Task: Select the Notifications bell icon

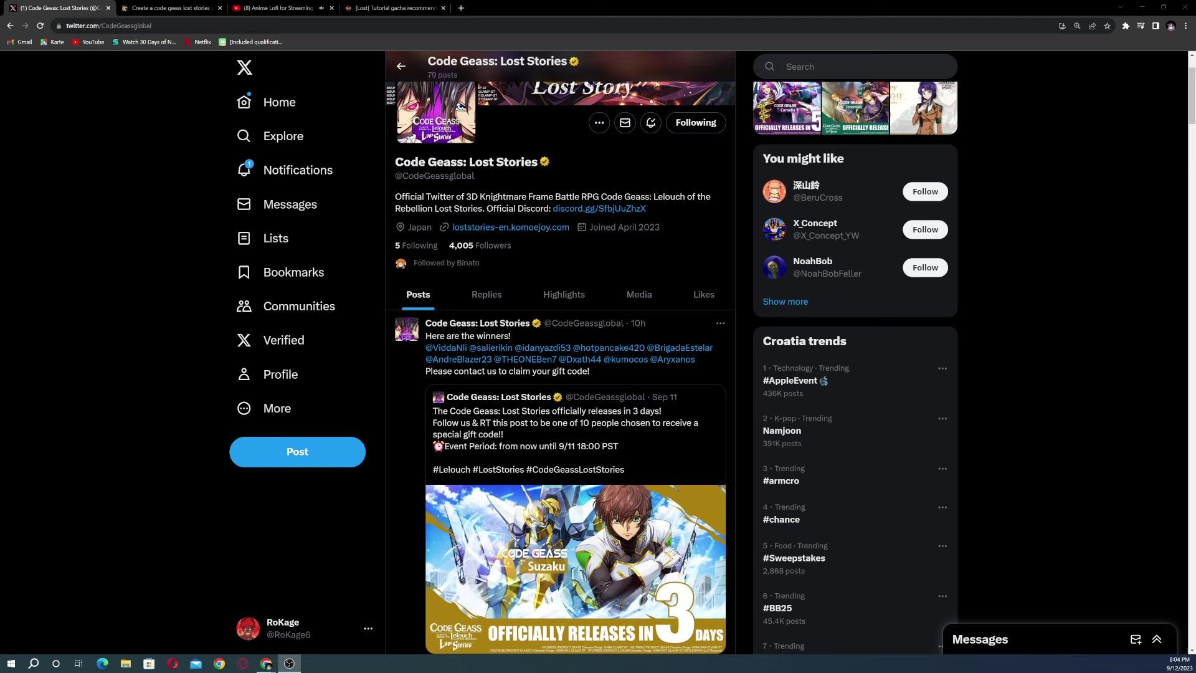Action: pyautogui.click(x=244, y=170)
